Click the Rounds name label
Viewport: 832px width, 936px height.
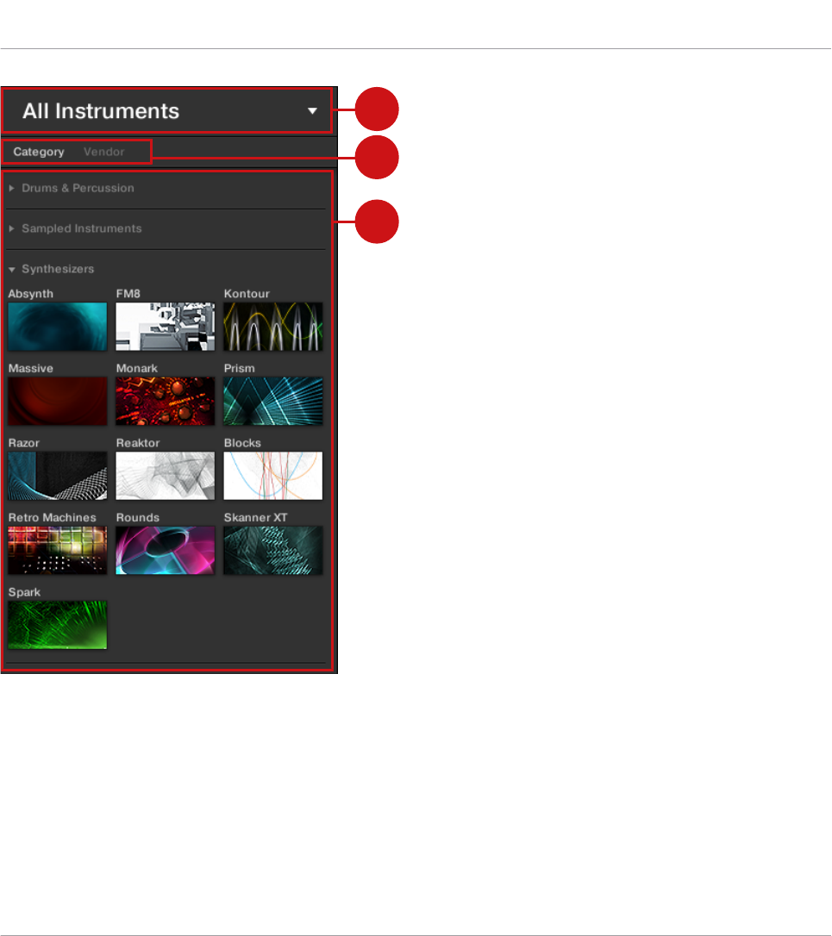coord(137,517)
